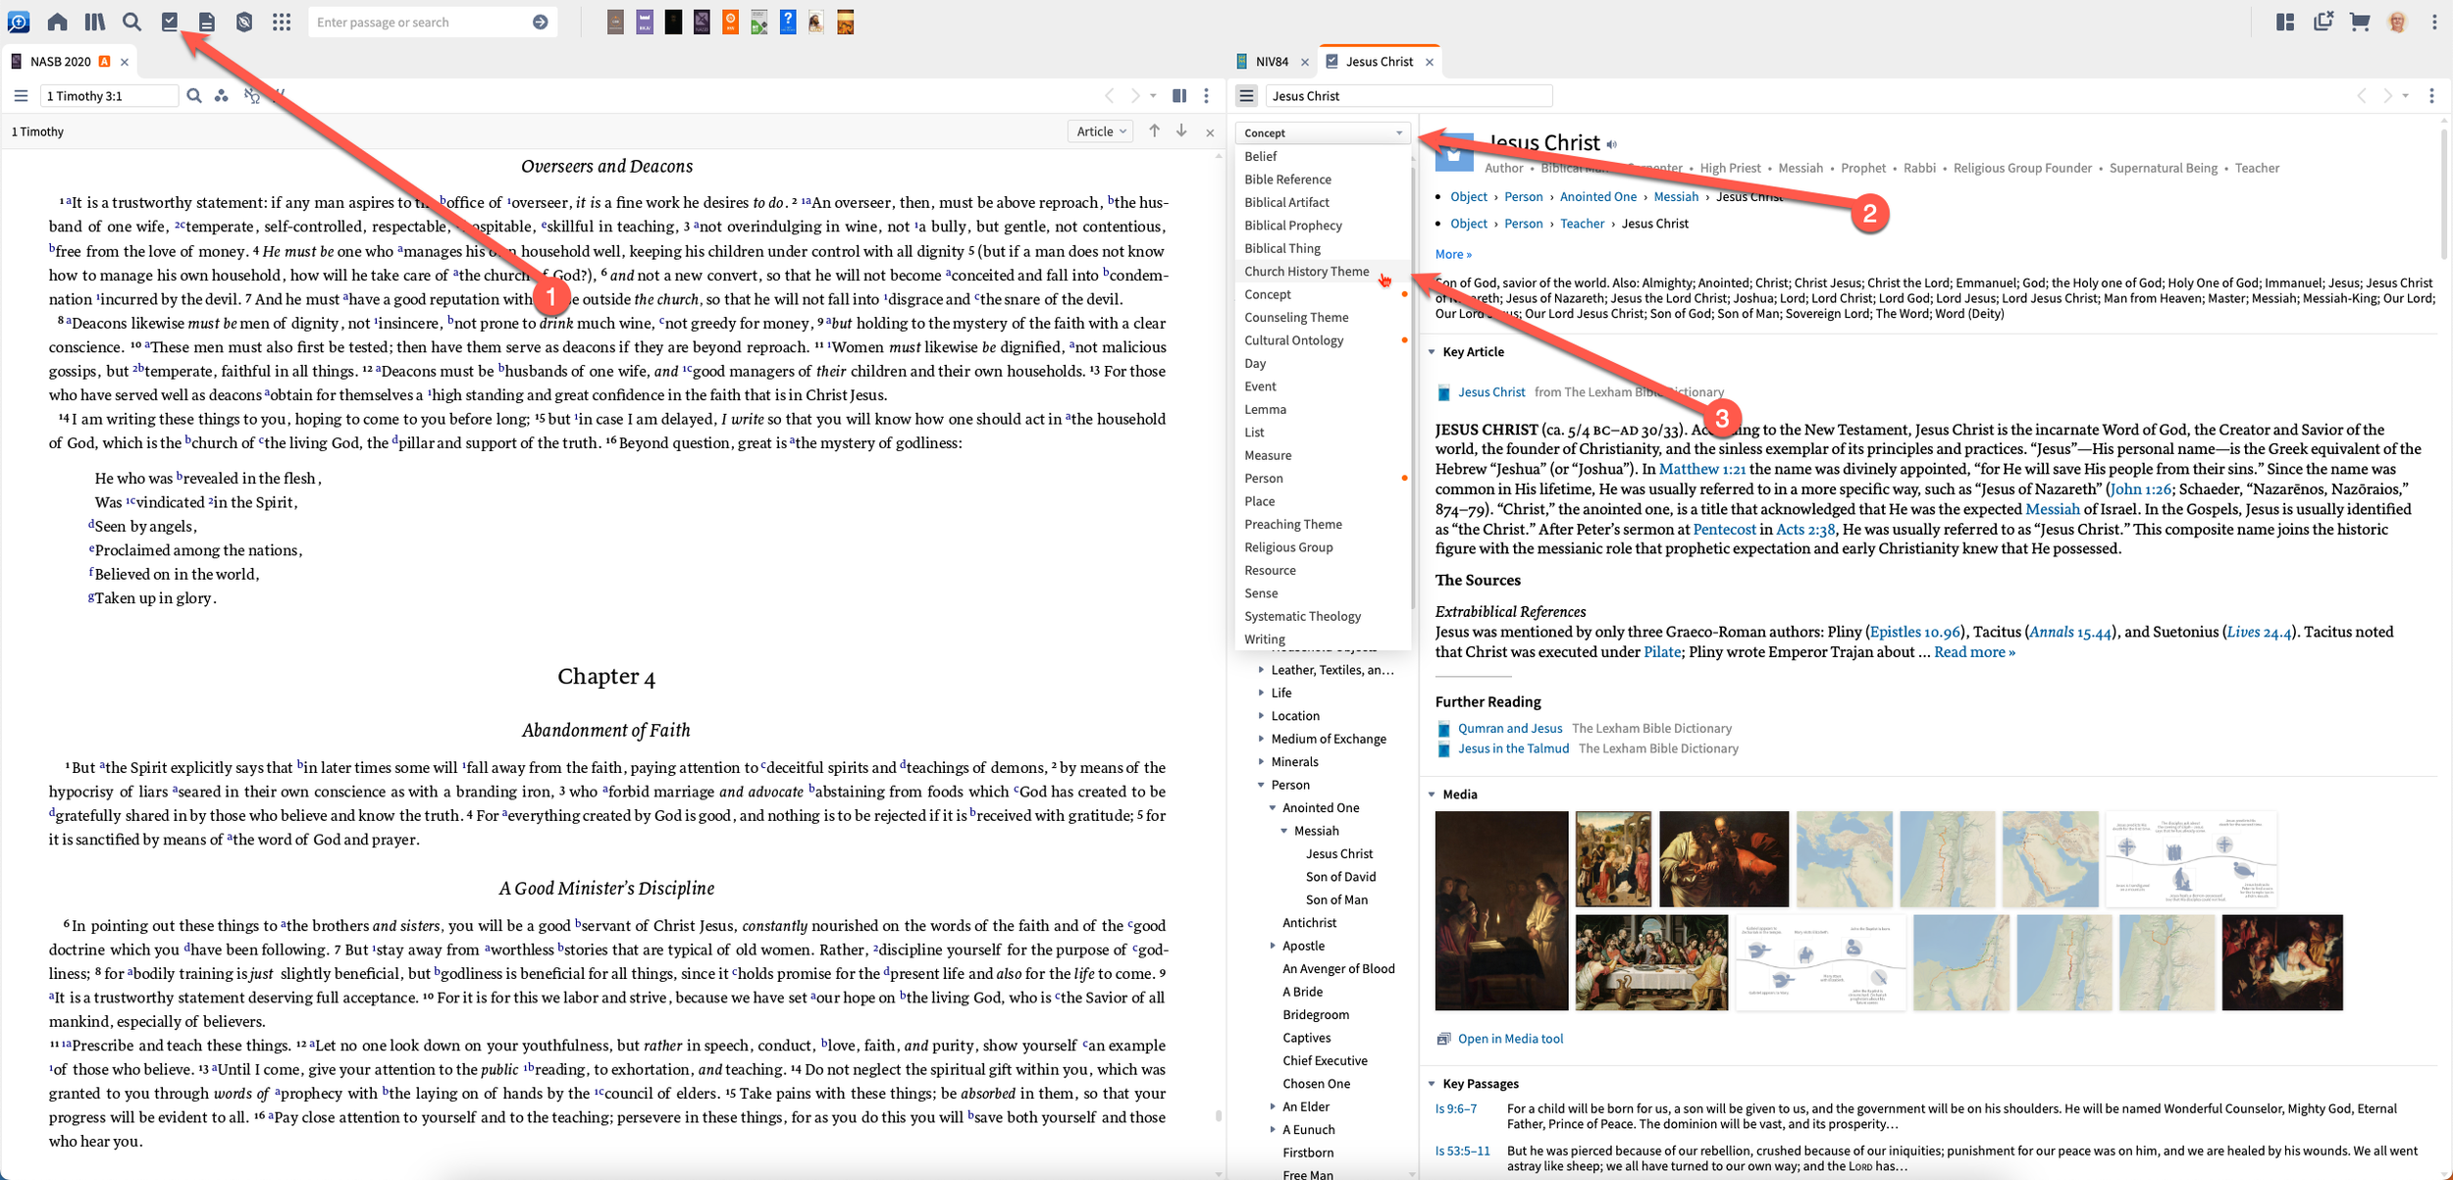The width and height of the screenshot is (2453, 1180).
Task: Open the Library icon in top toolbar
Action: (95, 22)
